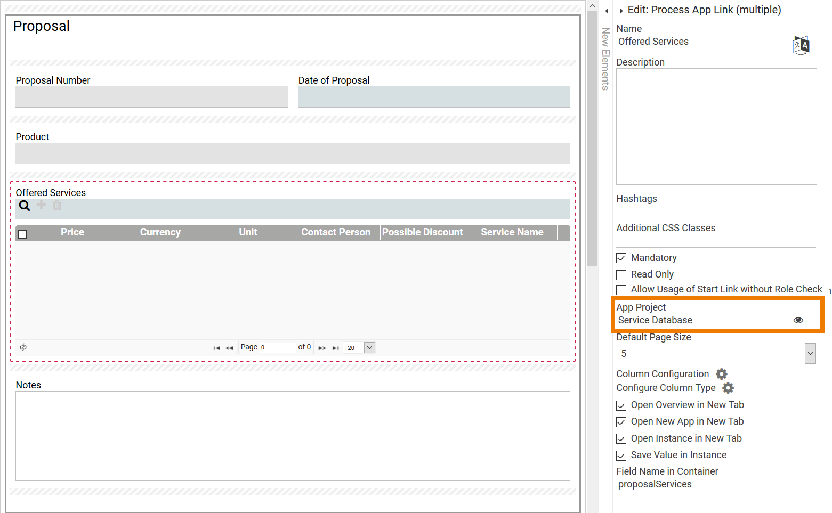Collapse the Edit Process App Link section

click(621, 11)
